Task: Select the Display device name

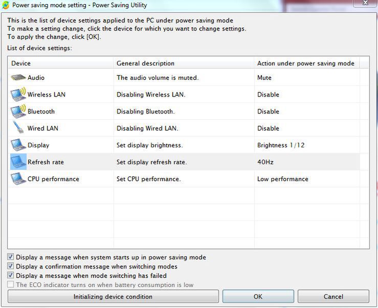Action: (x=38, y=145)
